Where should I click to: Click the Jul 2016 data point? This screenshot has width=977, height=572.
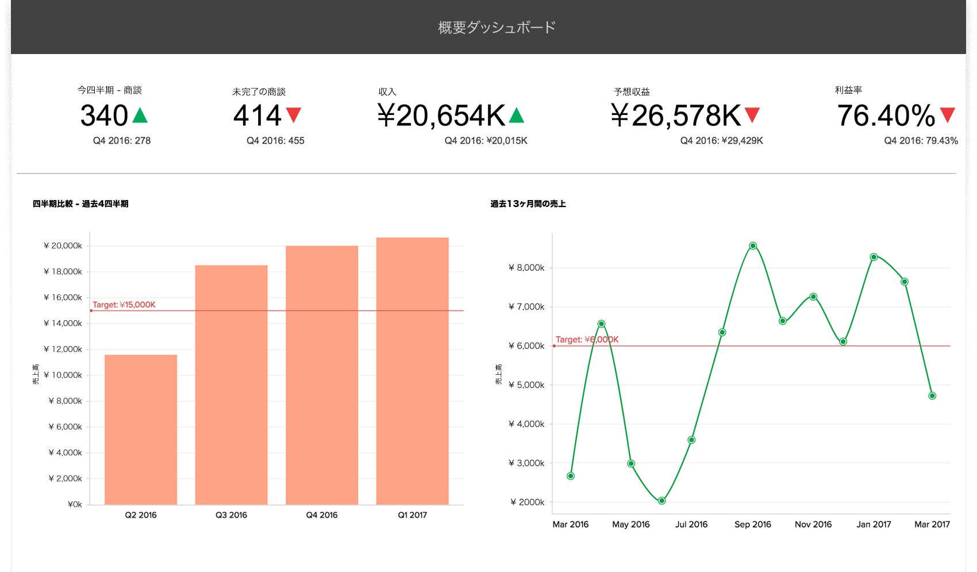(x=691, y=440)
